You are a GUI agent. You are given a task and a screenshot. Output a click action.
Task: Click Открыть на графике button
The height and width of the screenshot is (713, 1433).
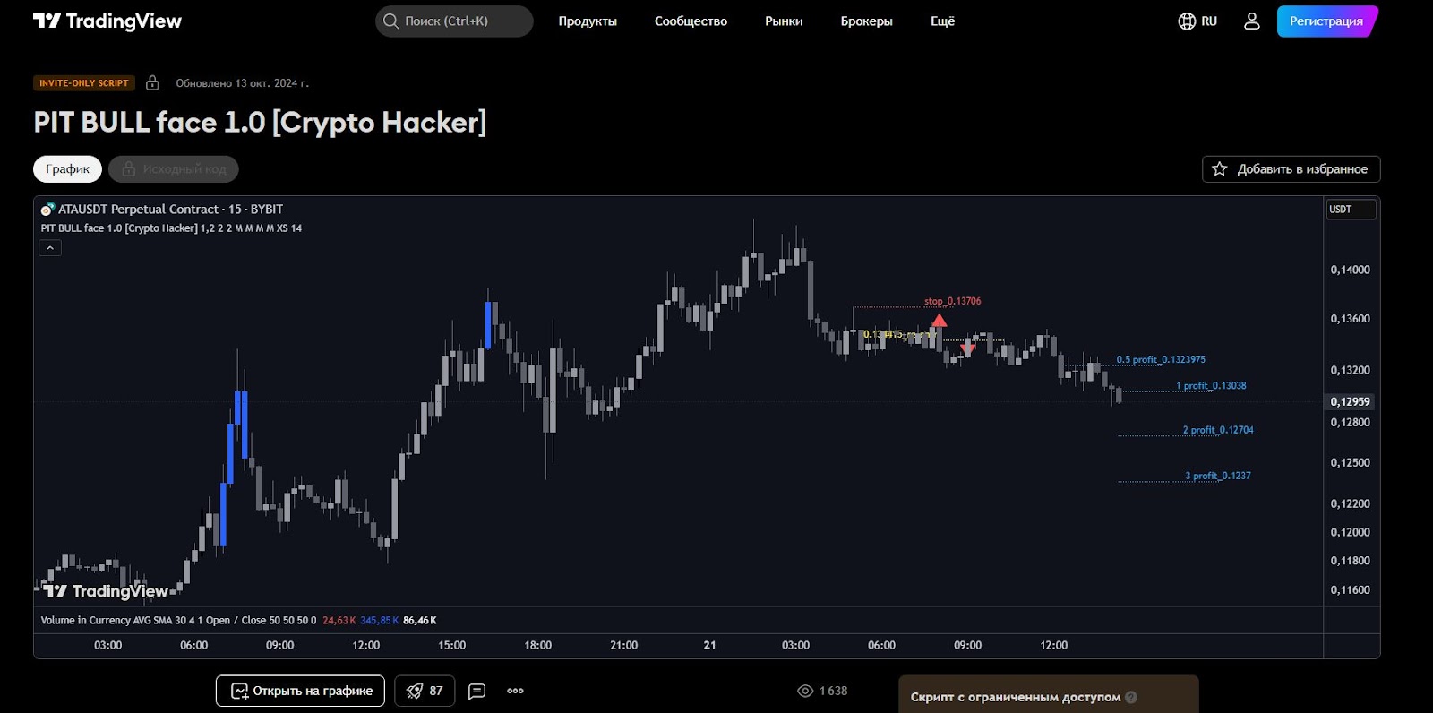(x=300, y=691)
